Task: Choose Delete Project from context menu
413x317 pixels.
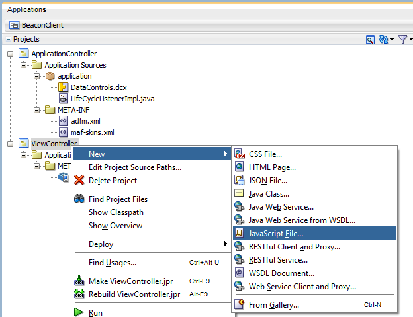Action: (152, 181)
